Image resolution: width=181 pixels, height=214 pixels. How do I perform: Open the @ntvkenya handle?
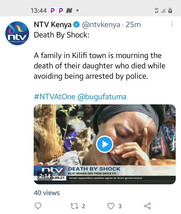click(101, 25)
